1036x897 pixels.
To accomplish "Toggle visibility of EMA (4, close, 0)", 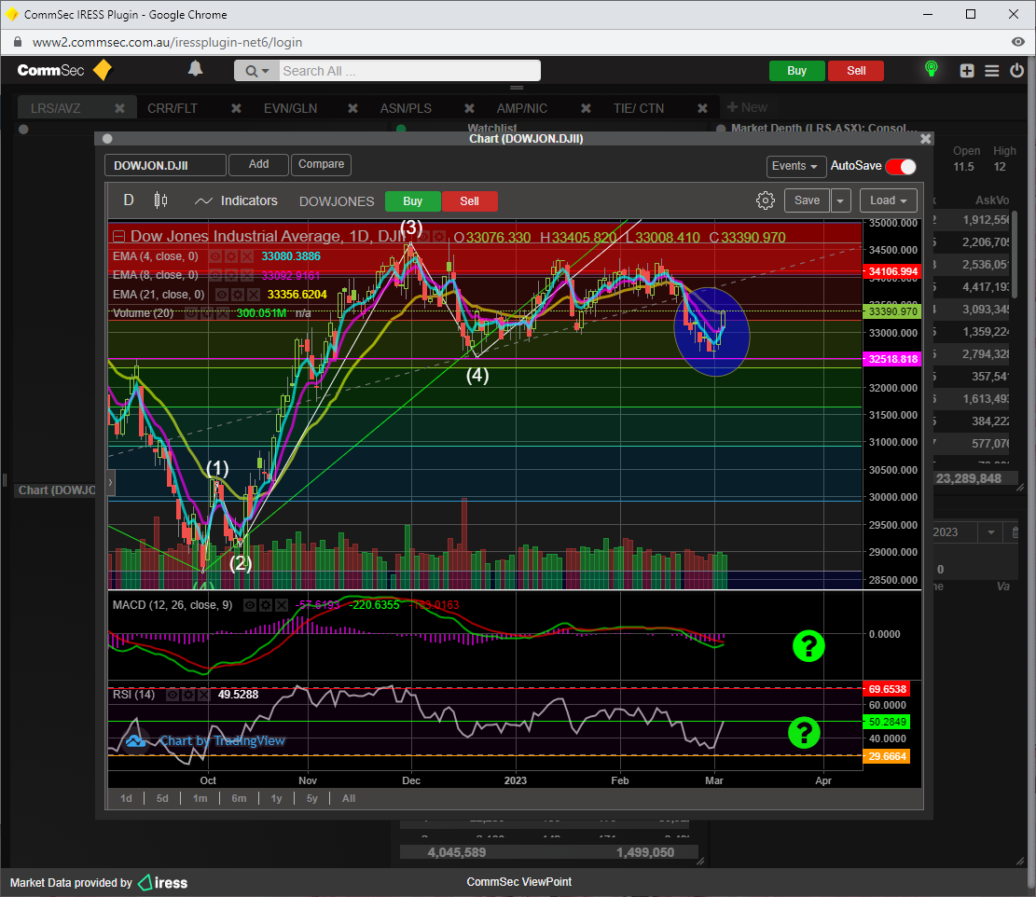I will click(x=215, y=256).
